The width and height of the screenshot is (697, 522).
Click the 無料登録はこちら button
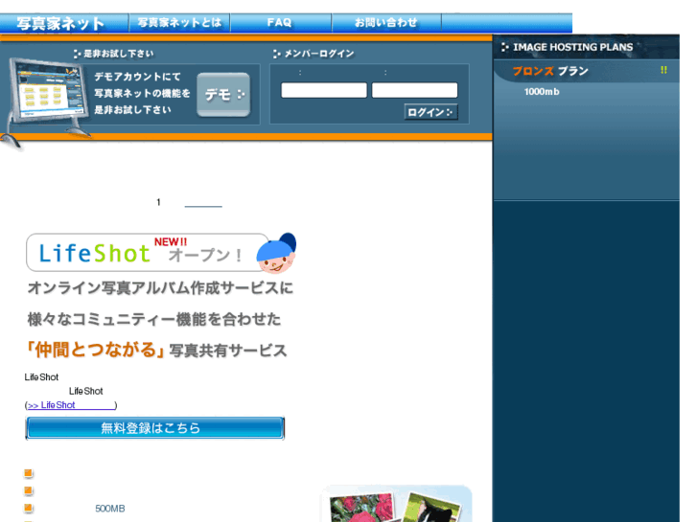pyautogui.click(x=154, y=428)
